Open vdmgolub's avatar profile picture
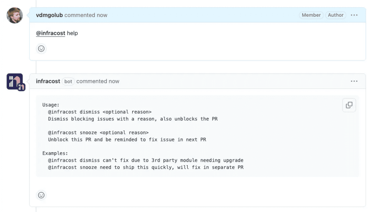The height and width of the screenshot is (212, 371). click(14, 15)
